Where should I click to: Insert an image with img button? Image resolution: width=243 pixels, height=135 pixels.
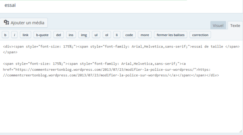(84, 35)
